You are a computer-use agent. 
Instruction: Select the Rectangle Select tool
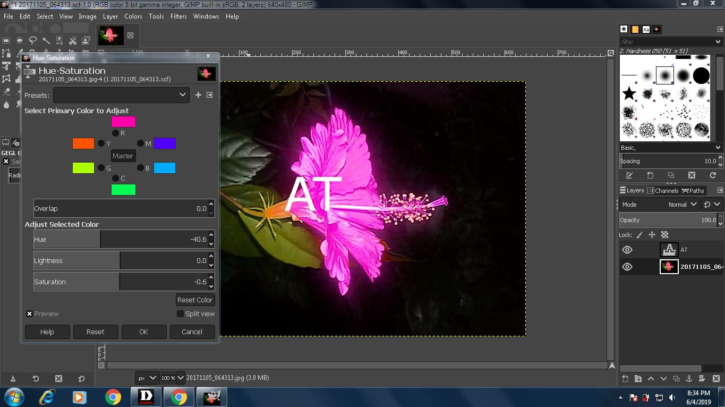point(6,40)
